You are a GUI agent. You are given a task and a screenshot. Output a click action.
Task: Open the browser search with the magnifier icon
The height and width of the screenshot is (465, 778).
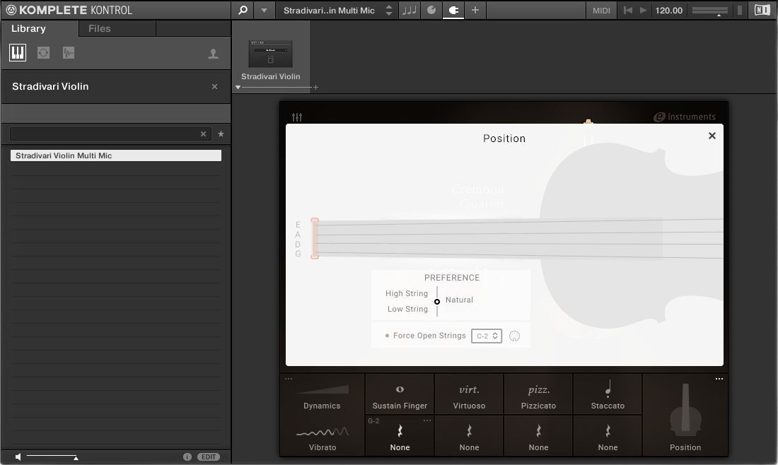[x=241, y=10]
